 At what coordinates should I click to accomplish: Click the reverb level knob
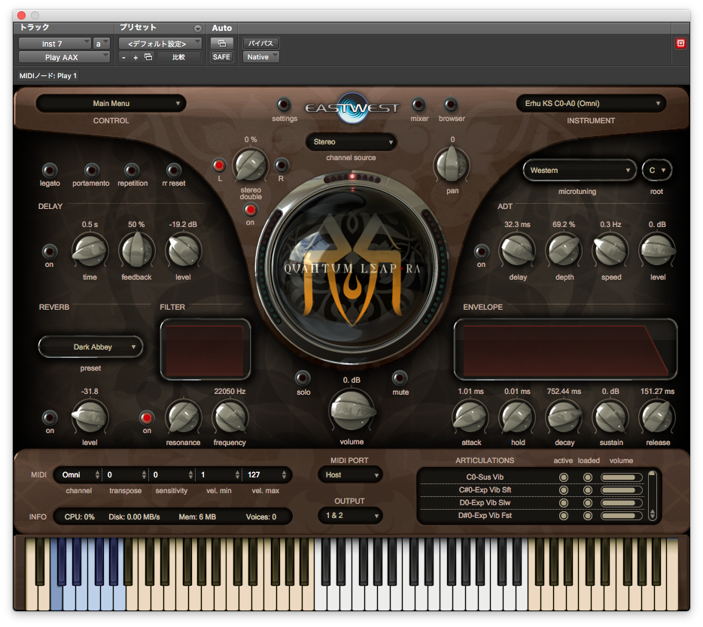90,417
